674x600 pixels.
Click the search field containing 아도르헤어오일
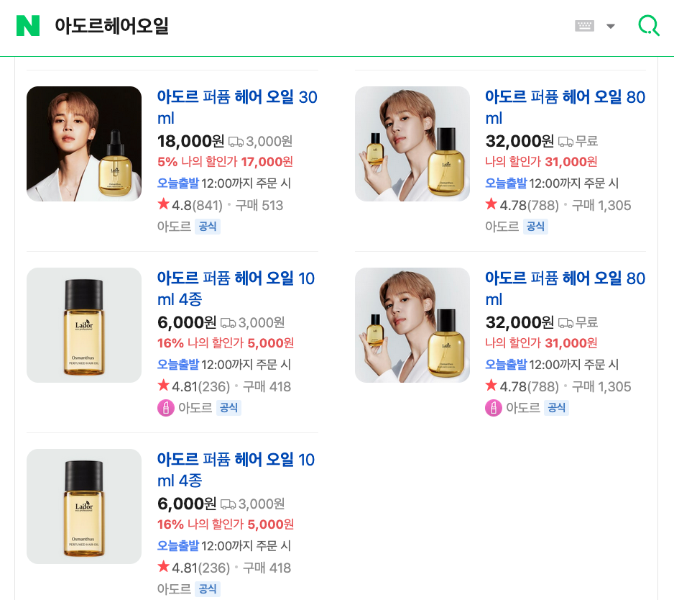tap(301, 26)
